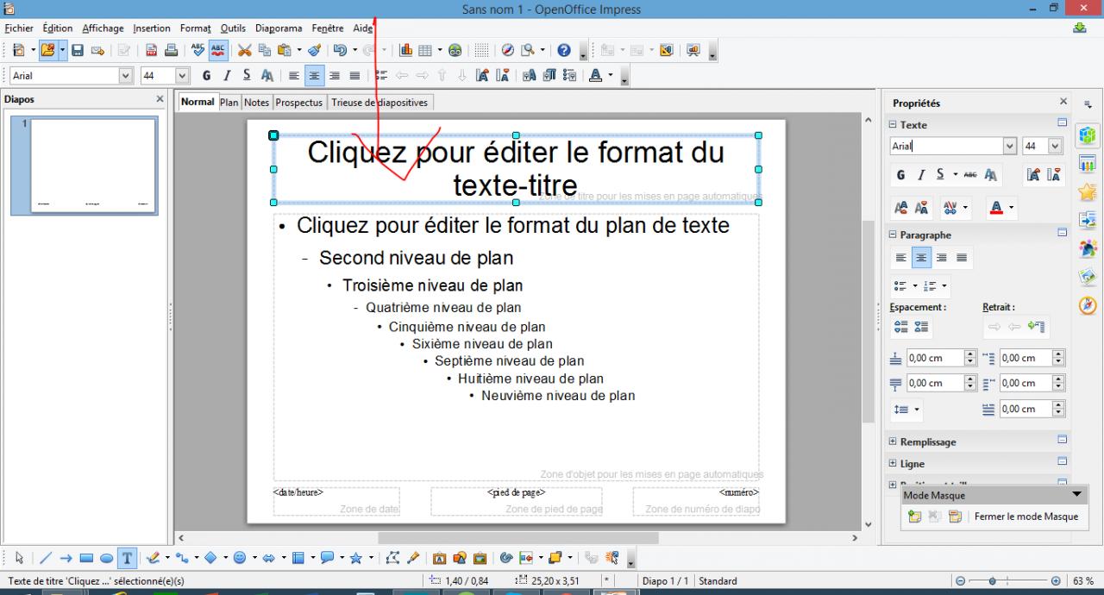Viewport: 1104px width, 595px height.
Task: Click Increase Spacing button in sidebar
Action: 901,327
